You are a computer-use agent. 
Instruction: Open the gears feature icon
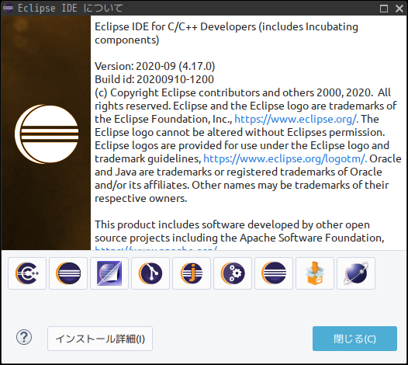coord(233,273)
